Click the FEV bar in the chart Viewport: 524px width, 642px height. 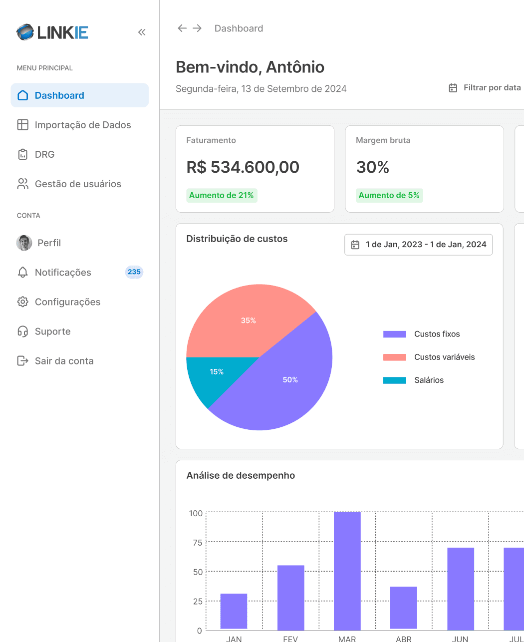pyautogui.click(x=291, y=598)
